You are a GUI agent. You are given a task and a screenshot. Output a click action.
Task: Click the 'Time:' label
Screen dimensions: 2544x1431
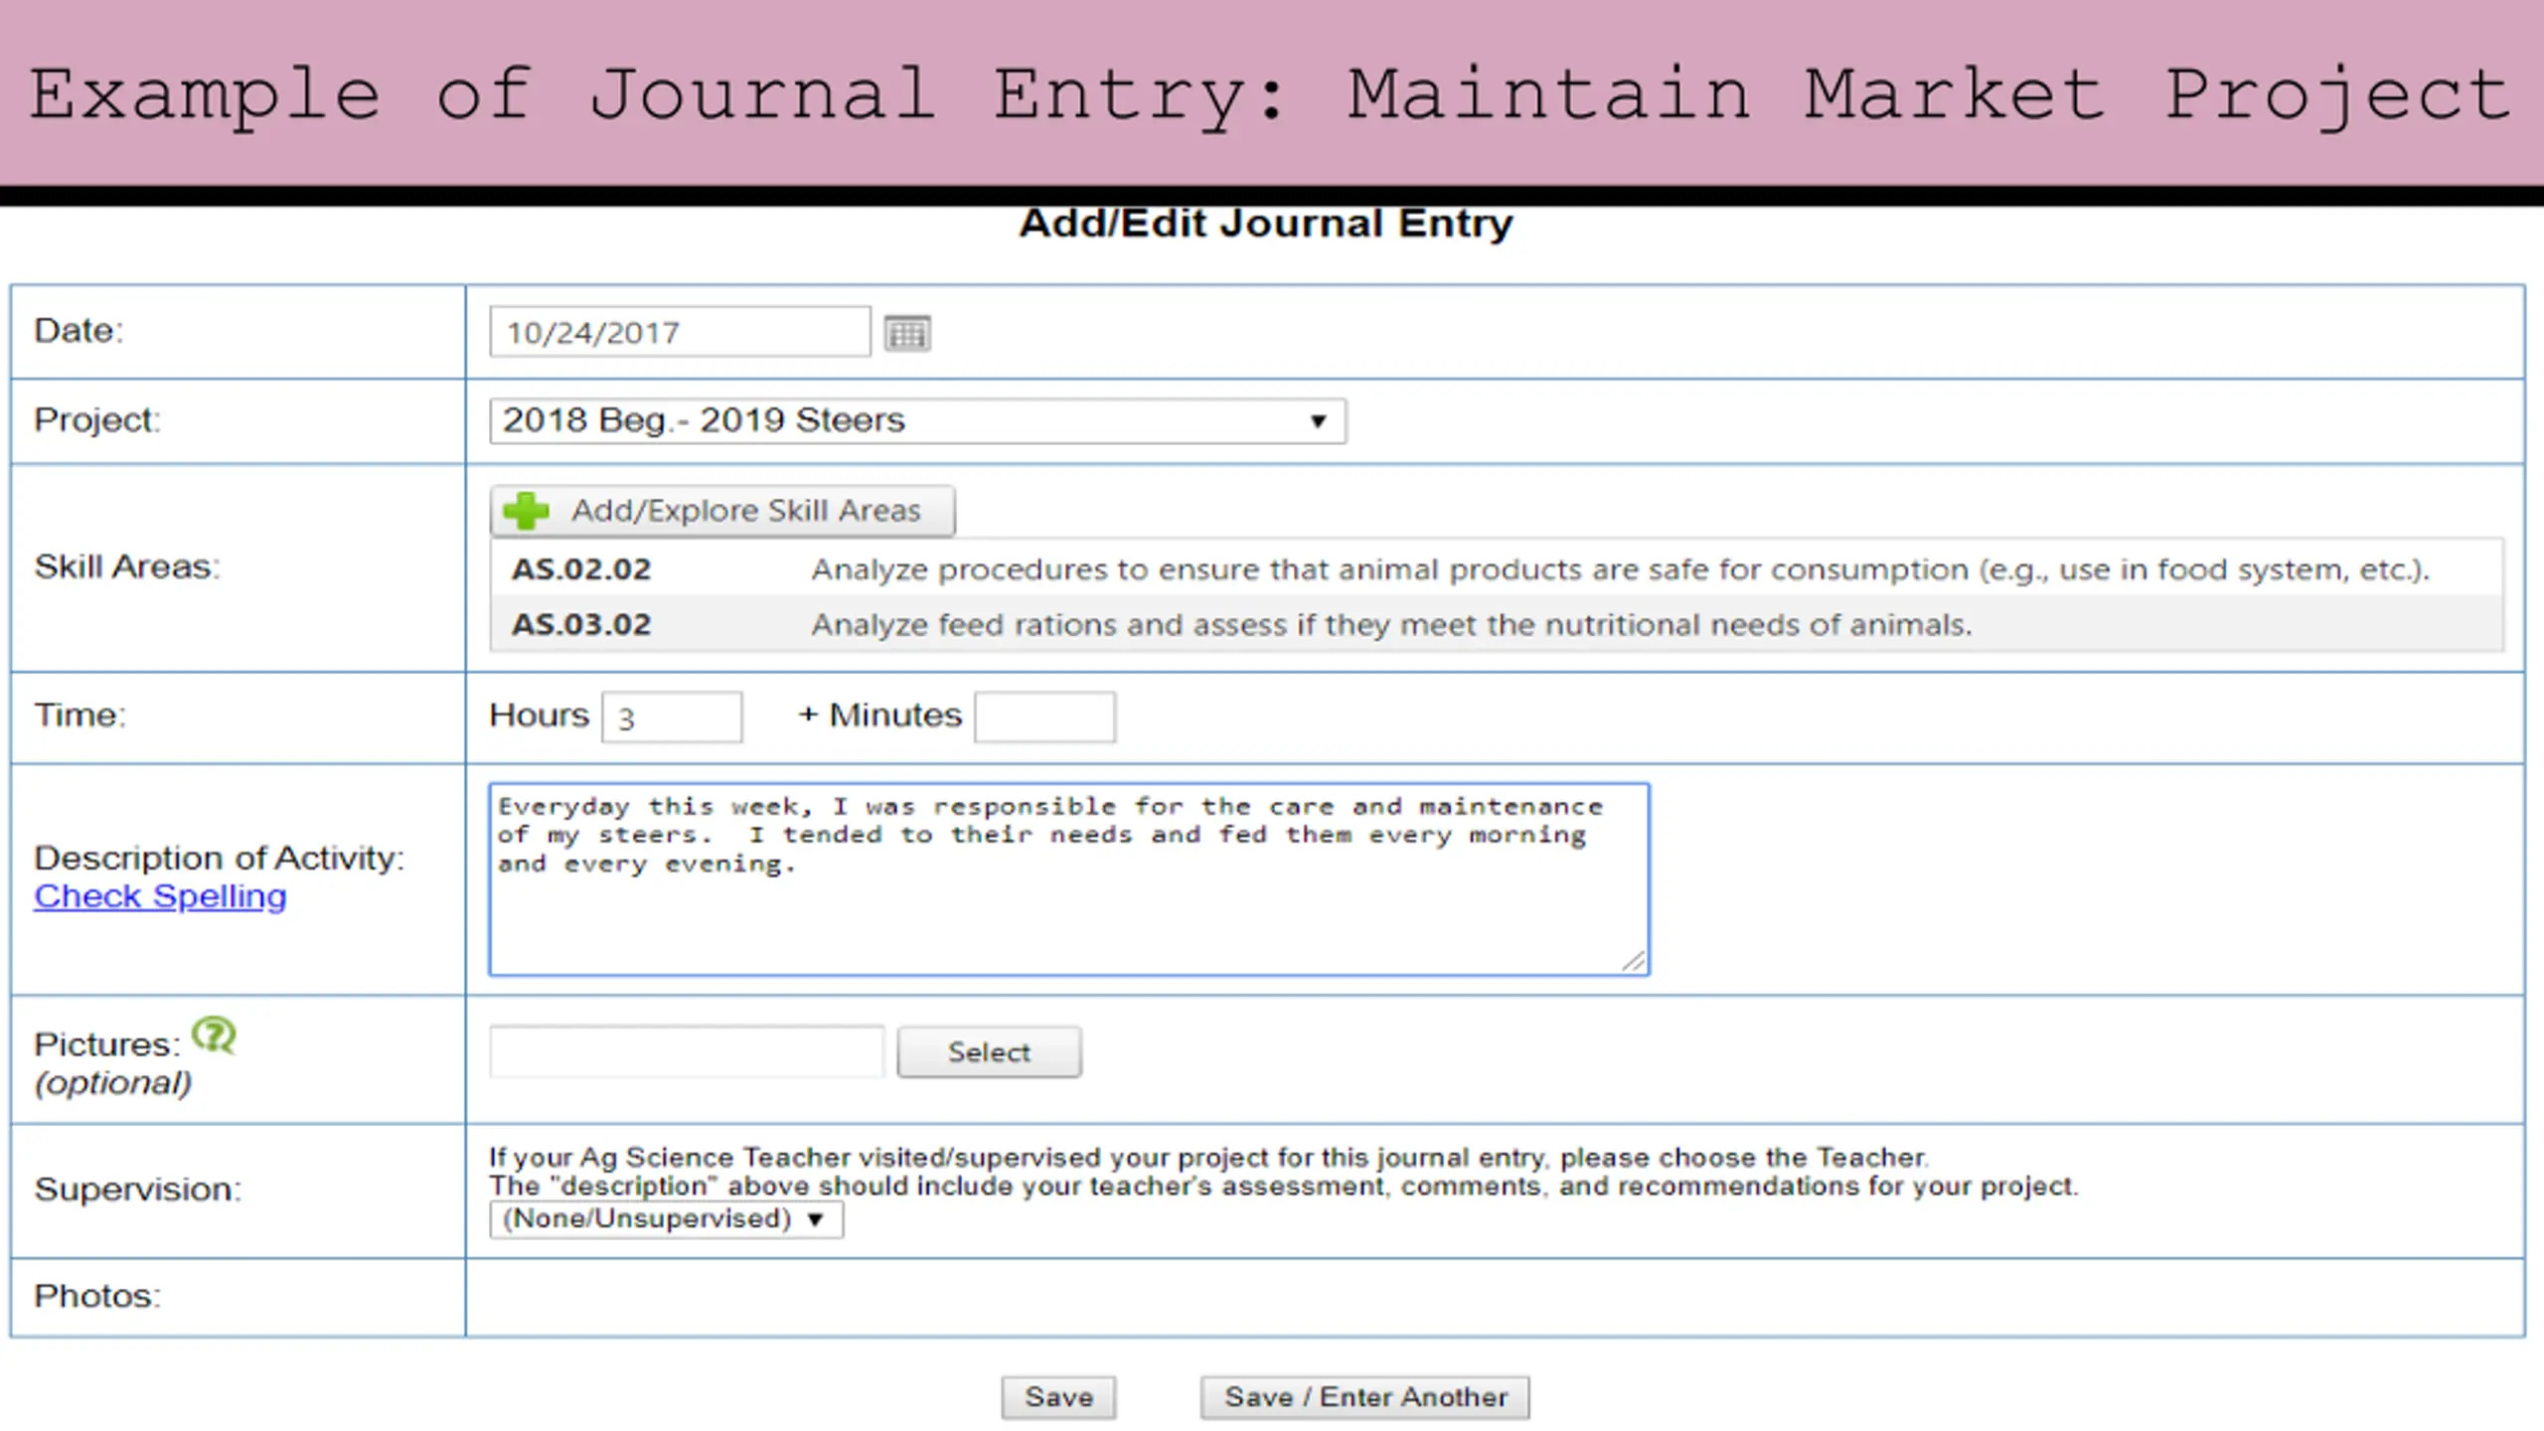coord(79,715)
